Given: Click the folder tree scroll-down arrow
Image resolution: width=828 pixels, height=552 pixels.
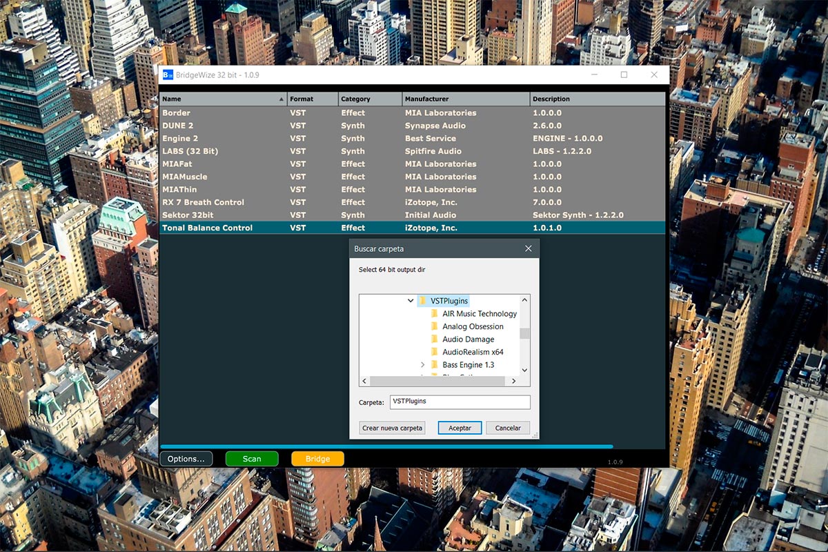Looking at the screenshot, I should pos(524,371).
